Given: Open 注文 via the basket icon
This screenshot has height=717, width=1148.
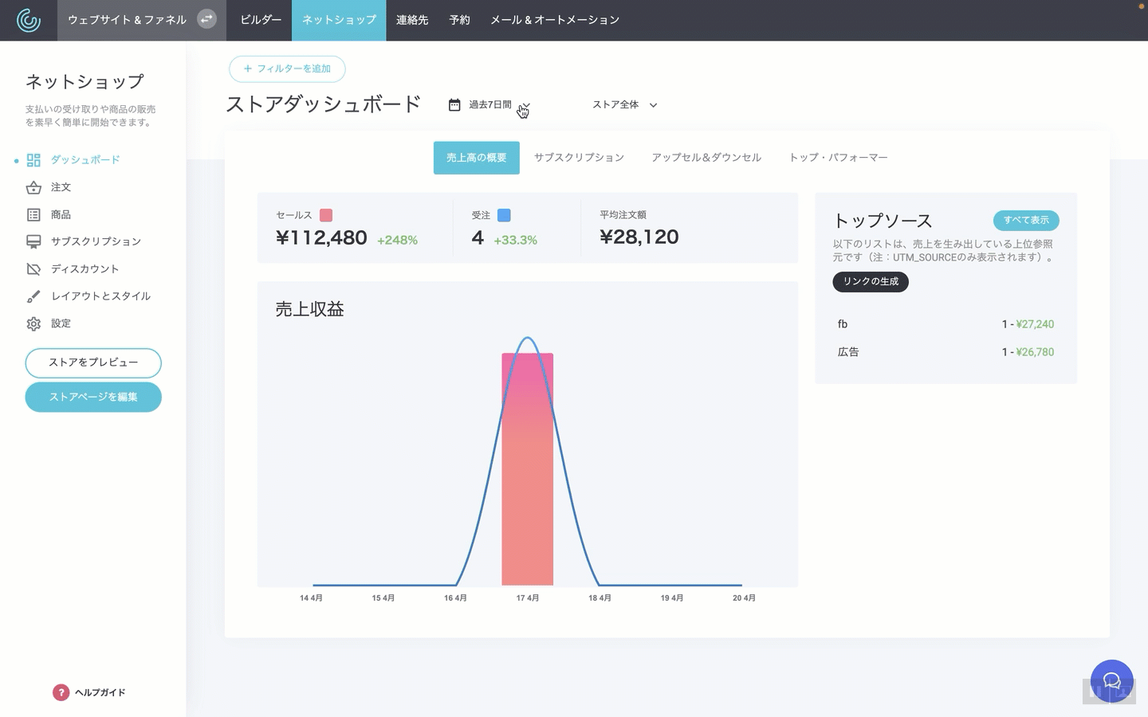Looking at the screenshot, I should [33, 188].
